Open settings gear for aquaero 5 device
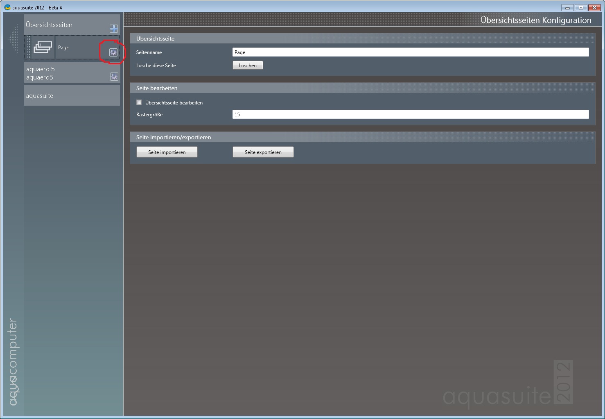Screen dimensions: 605x419 point(114,77)
